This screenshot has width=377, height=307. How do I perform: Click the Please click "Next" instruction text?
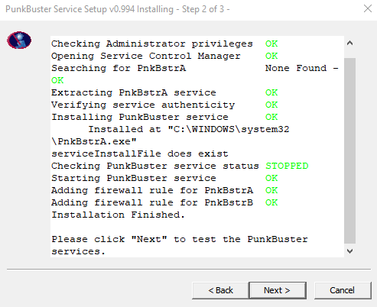click(x=180, y=245)
